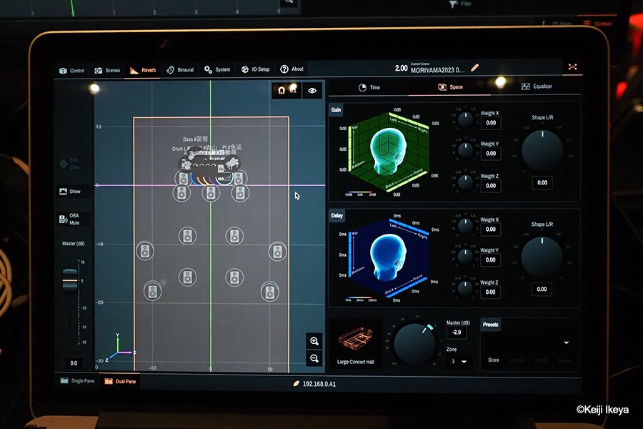Click the Master dB fader

(x=69, y=280)
